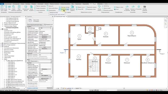The width and height of the screenshot is (168, 94).
Task: Click the 2D/3D Оси tool
Action: click(x=106, y=6)
